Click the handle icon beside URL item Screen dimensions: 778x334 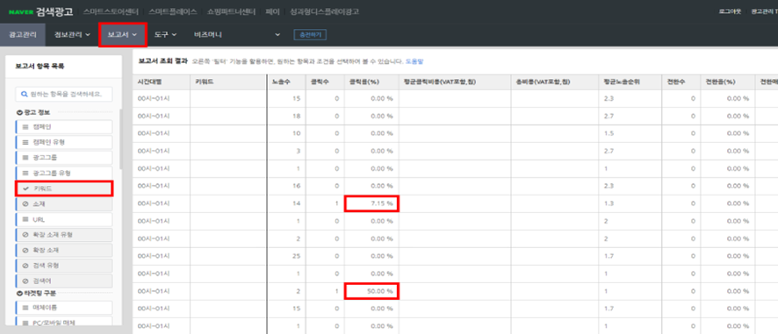[x=25, y=219]
